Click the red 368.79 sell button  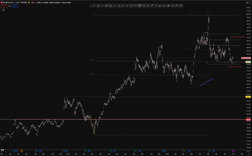click(4, 6)
